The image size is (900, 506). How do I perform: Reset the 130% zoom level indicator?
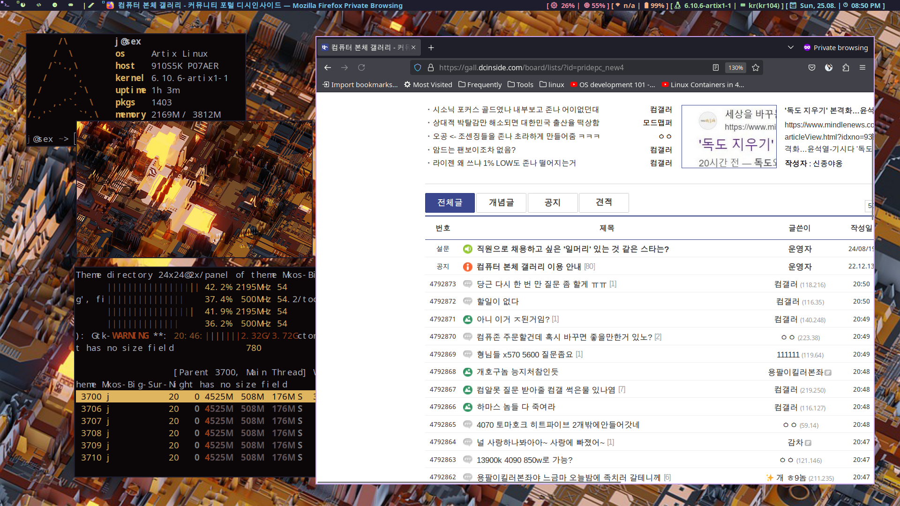click(735, 67)
